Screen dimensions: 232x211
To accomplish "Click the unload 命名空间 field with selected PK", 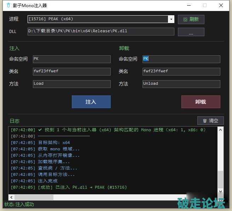I will pyautogui.click(x=181, y=59).
